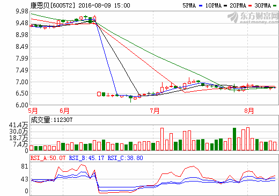
Task: Click the 6月 month label on time axis
Action: (64, 111)
